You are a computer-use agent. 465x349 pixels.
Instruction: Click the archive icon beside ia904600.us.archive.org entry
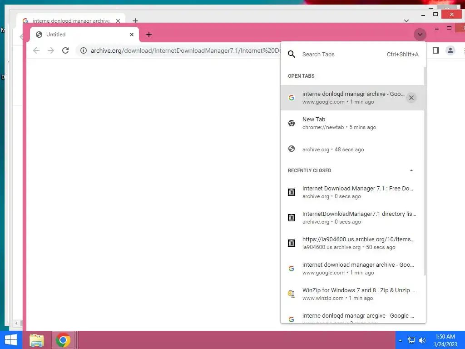click(x=292, y=243)
